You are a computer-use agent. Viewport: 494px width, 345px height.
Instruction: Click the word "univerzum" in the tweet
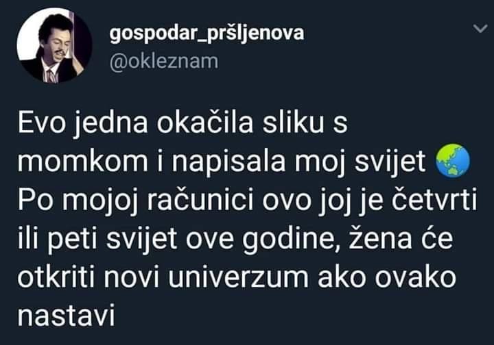(x=238, y=277)
